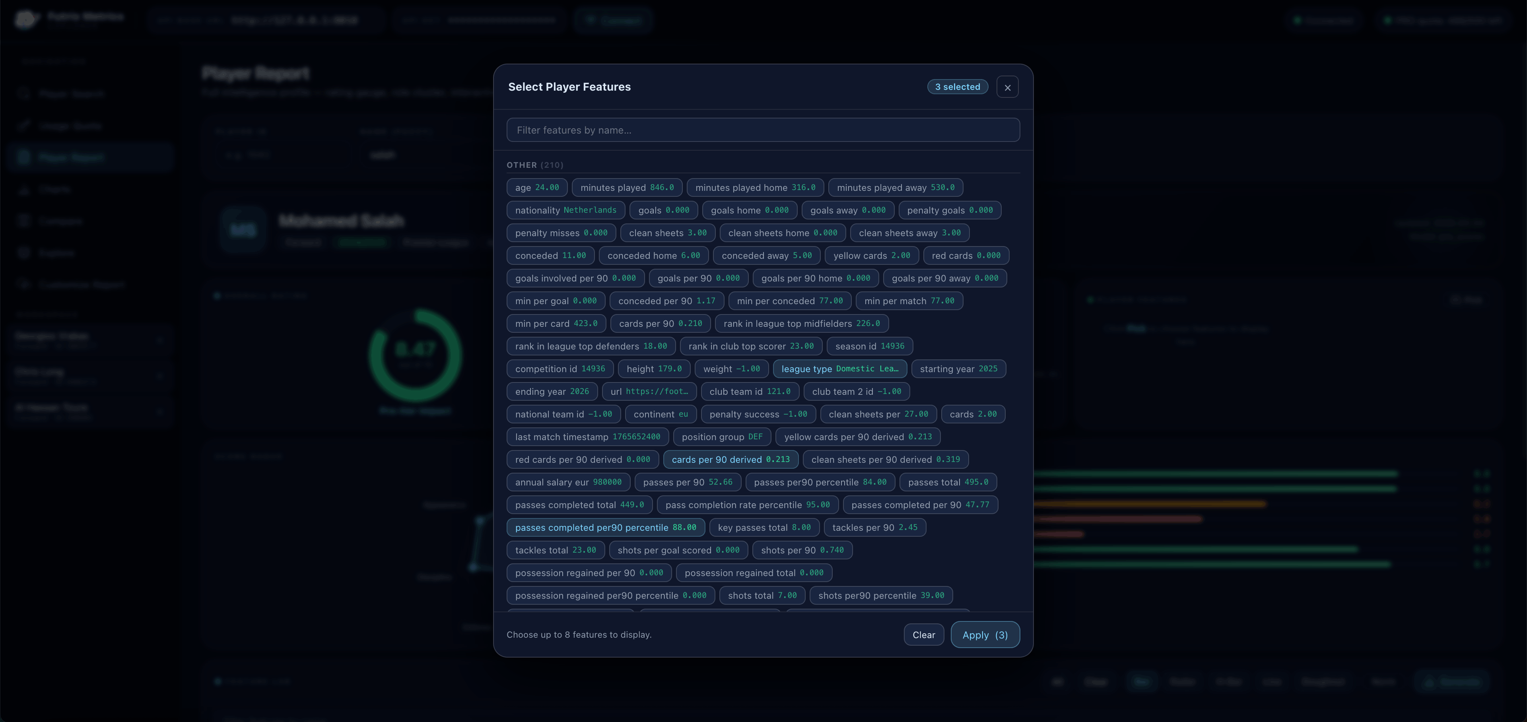
Task: Select the Player Search magnifier icon in sidebar
Action: [x=24, y=94]
